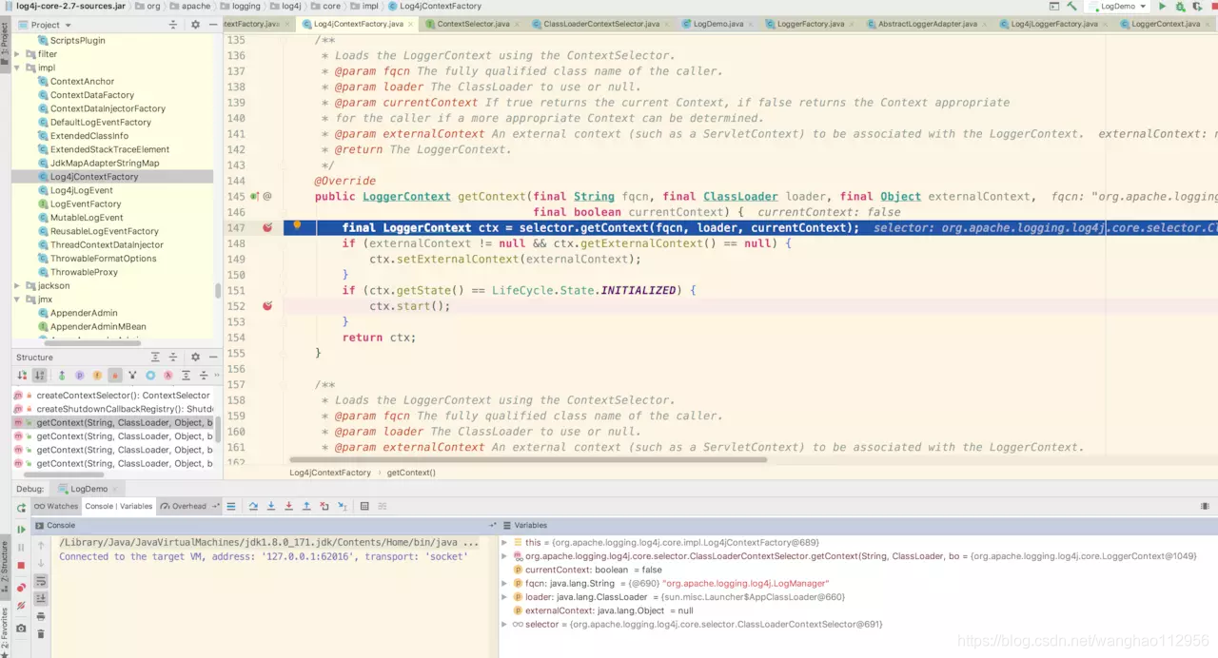Expand selector watch node
Screen dimensions: 1218x658
click(505, 624)
